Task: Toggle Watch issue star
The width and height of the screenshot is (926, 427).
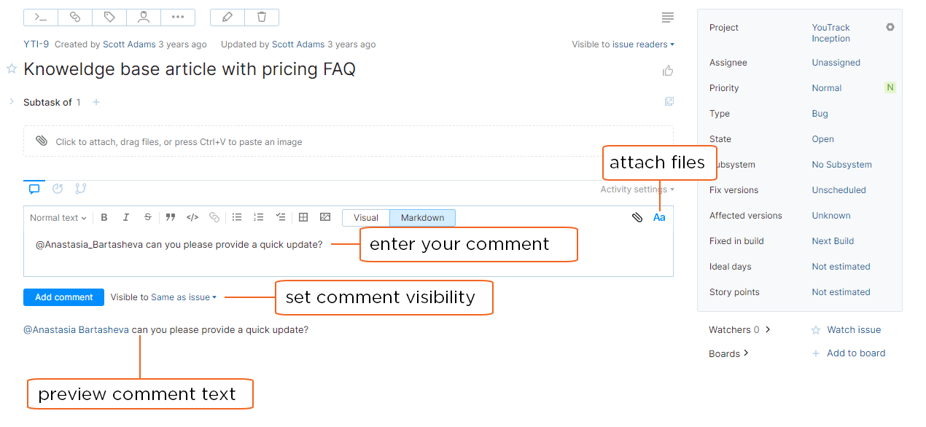Action: click(816, 330)
